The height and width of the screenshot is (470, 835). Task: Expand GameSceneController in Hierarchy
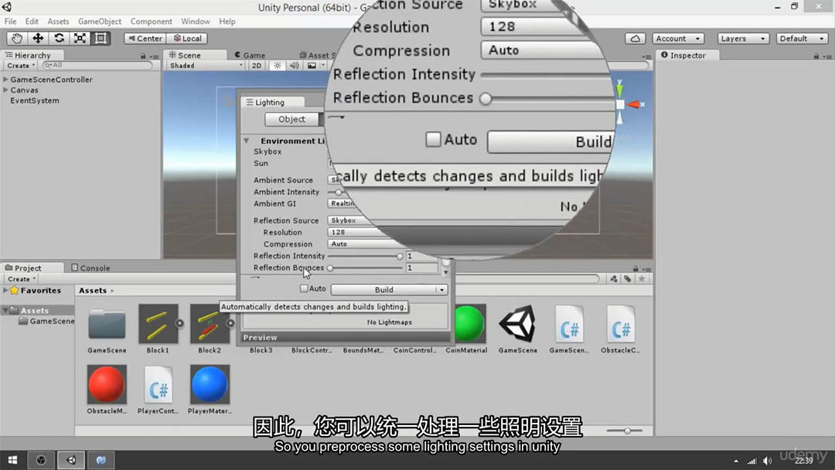point(6,80)
